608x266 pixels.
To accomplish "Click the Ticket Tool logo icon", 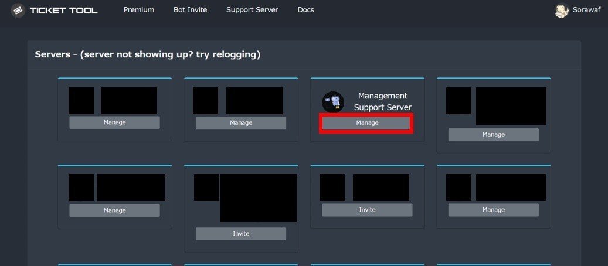I will pos(18,11).
